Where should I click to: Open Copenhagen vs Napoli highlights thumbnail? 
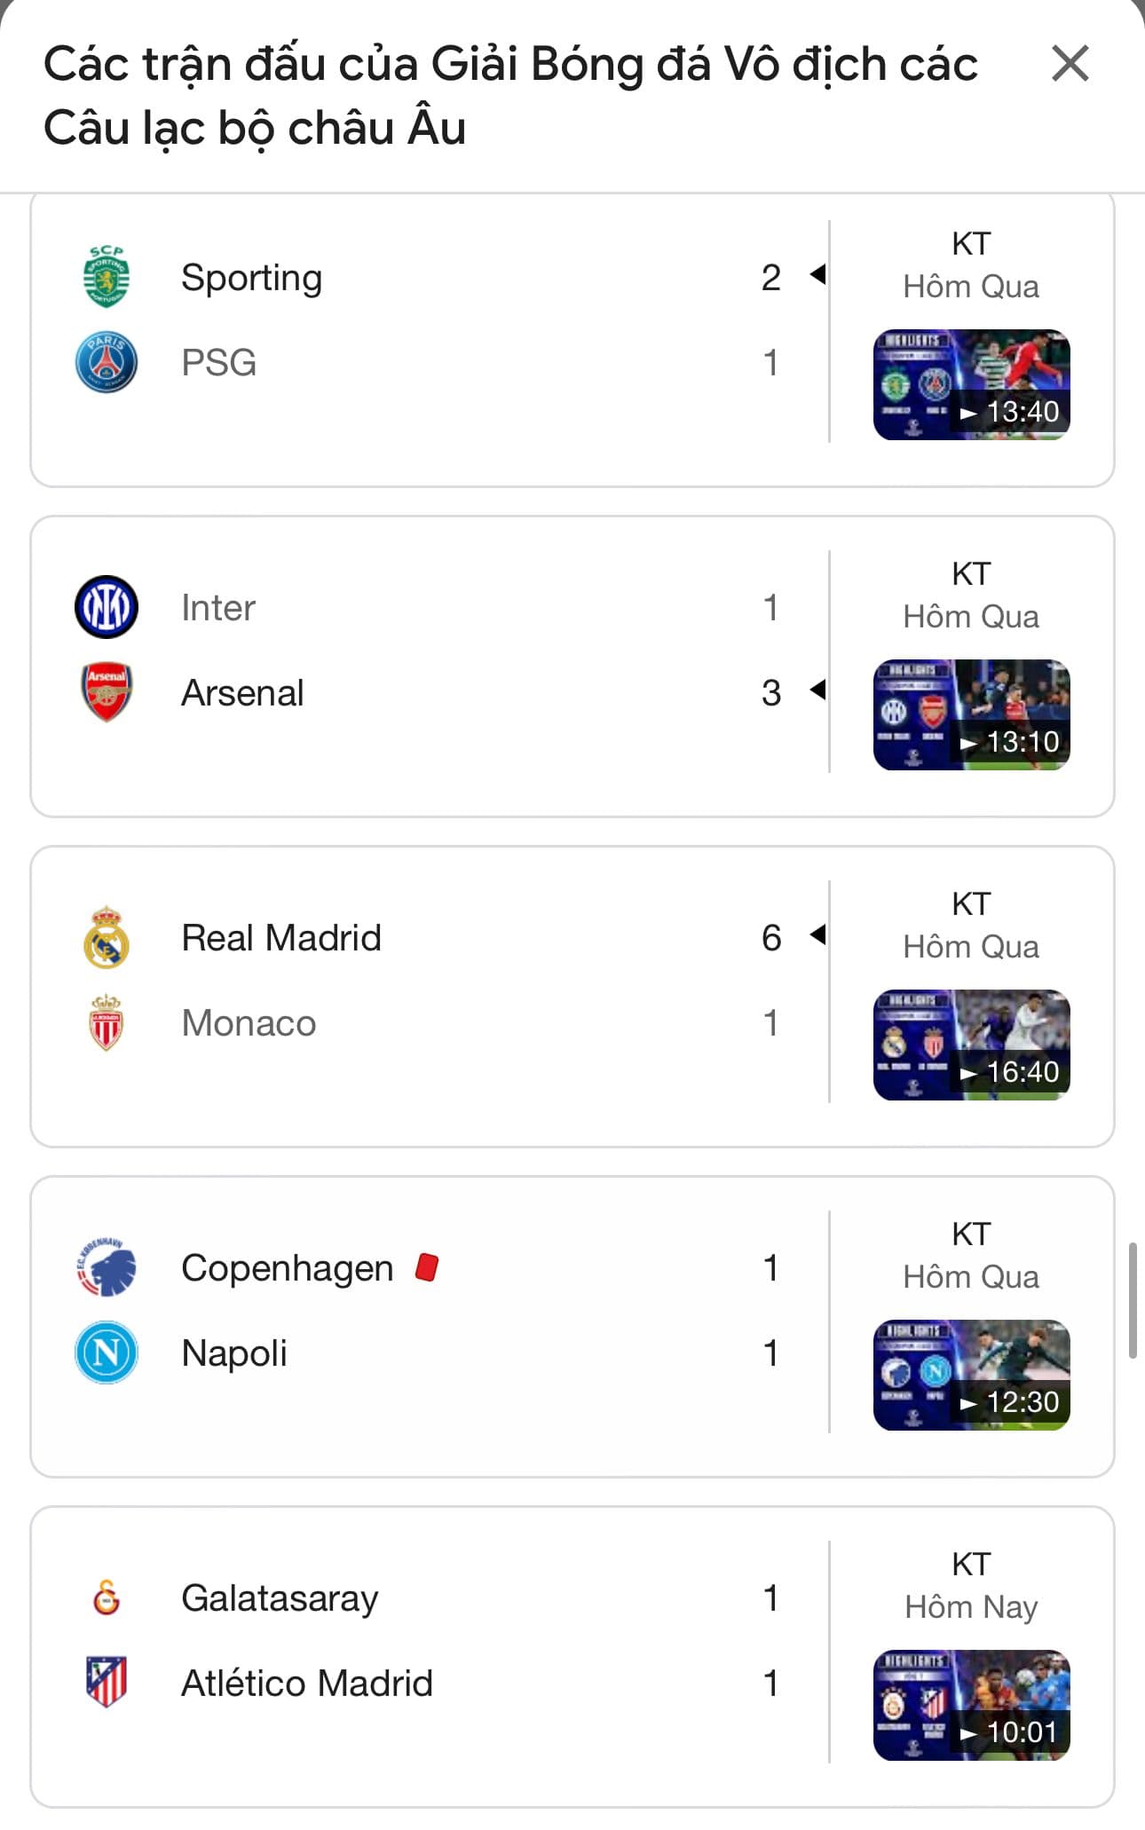point(971,1376)
